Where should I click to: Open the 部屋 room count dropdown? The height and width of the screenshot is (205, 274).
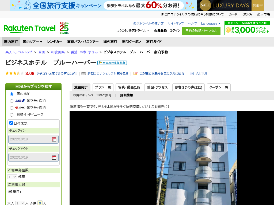pos(12,177)
